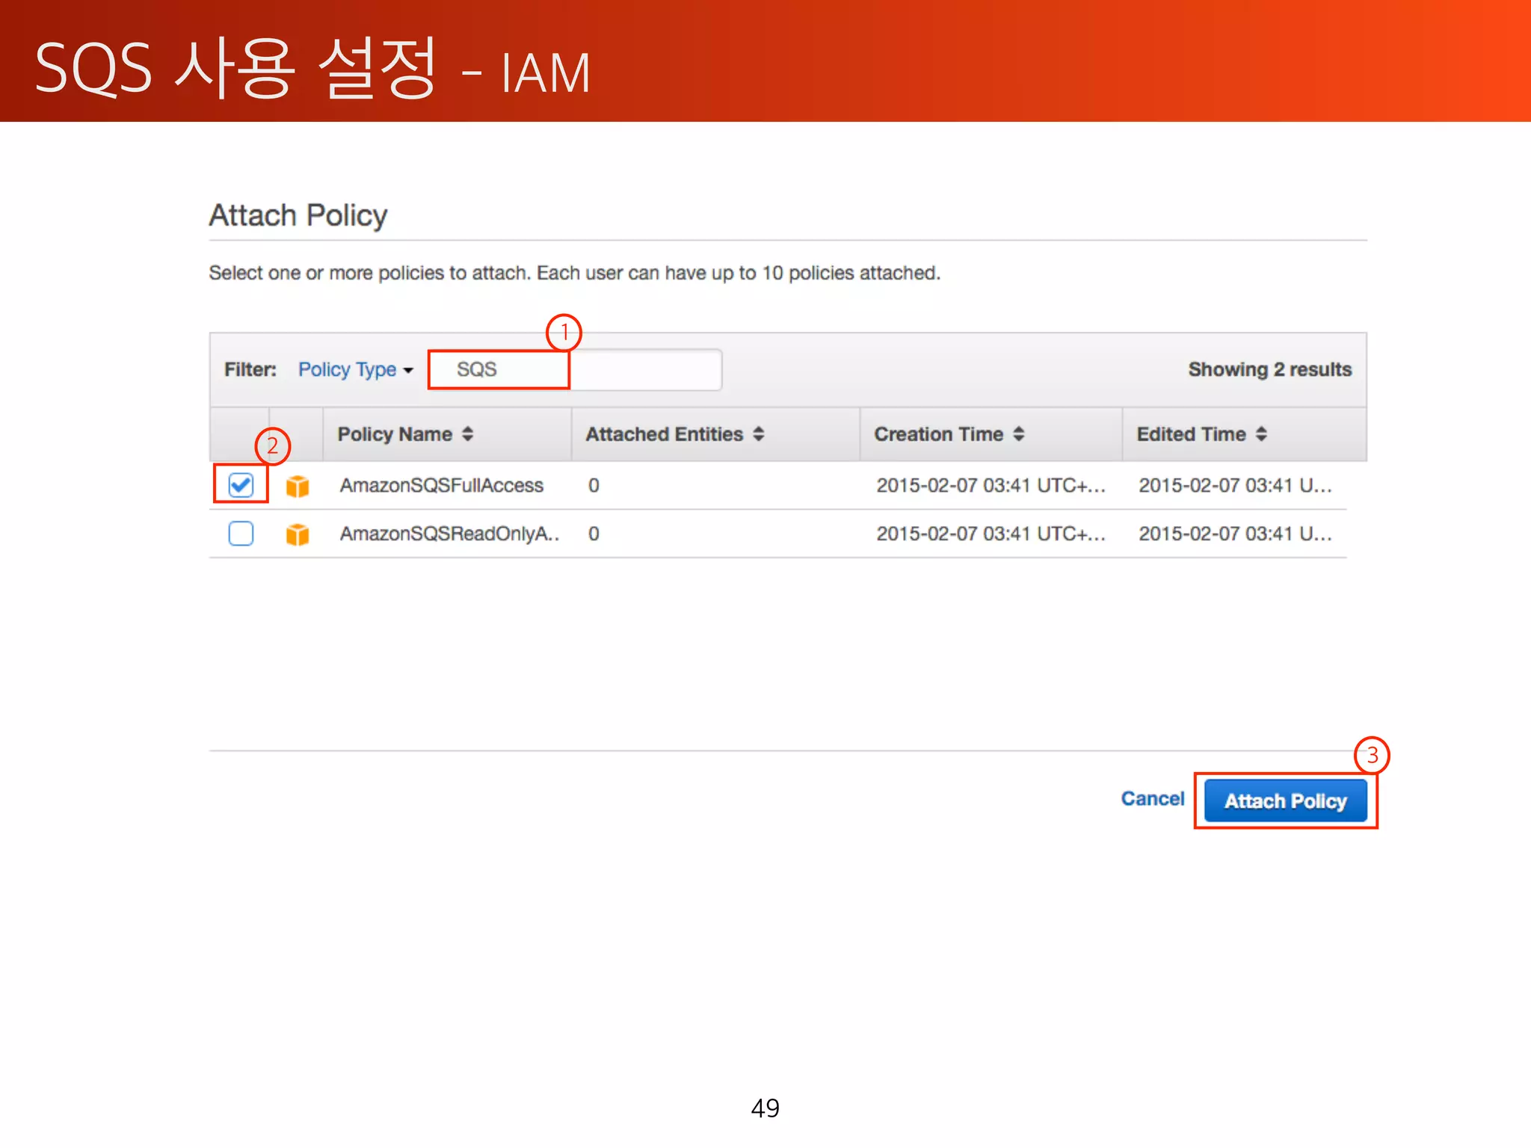Click the FullAccess row creation time
1531x1148 pixels.
coord(990,486)
